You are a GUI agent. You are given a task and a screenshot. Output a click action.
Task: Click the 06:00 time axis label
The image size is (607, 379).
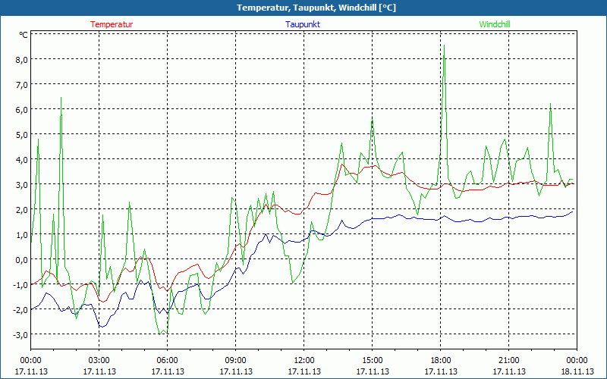tap(167, 361)
